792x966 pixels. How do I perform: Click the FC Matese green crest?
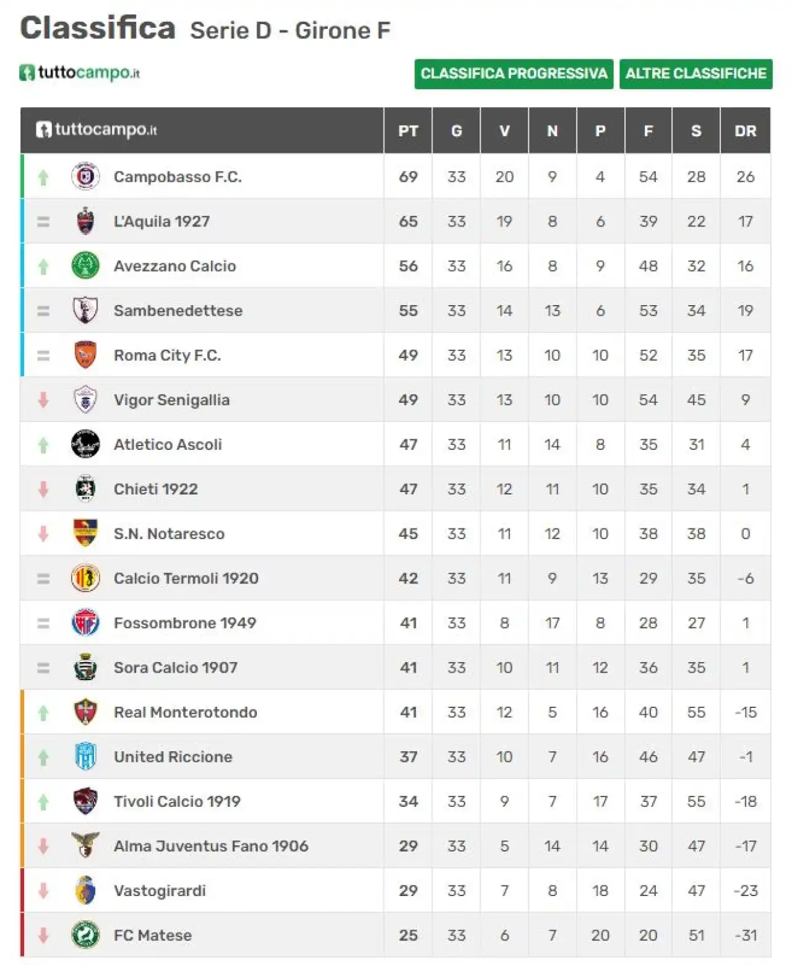[85, 934]
